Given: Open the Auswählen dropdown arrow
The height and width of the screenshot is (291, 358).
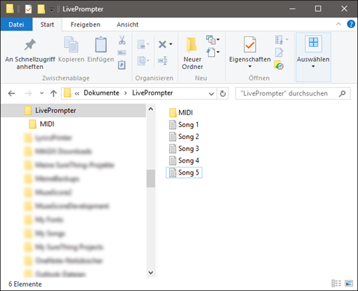Looking at the screenshot, I should (313, 67).
